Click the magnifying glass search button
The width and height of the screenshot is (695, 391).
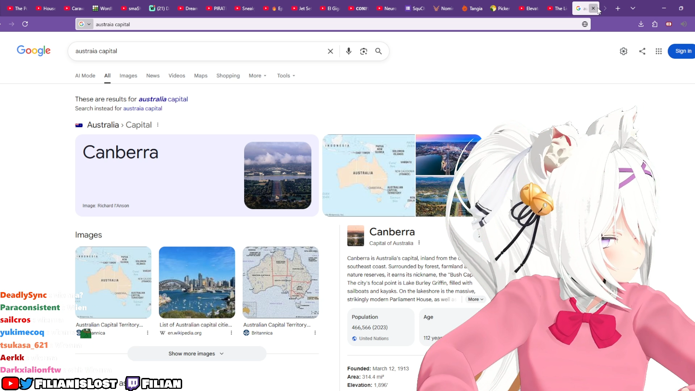tap(378, 51)
